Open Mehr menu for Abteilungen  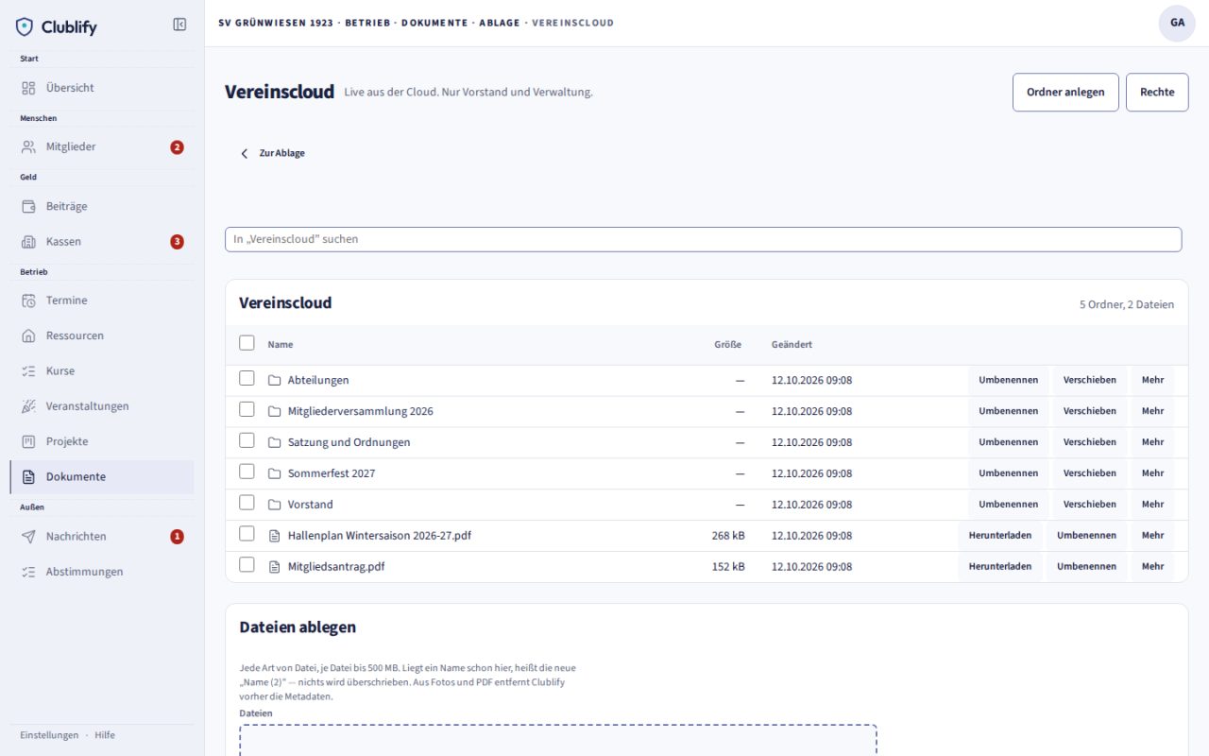coord(1152,380)
